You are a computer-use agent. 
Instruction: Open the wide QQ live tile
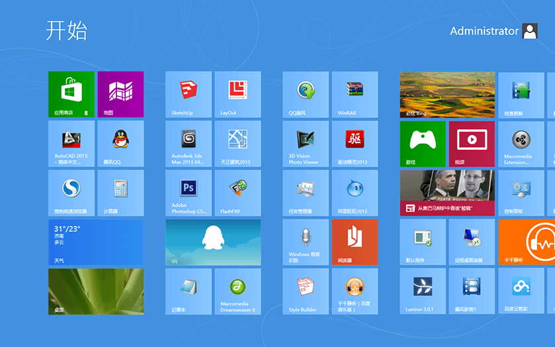[x=213, y=242]
